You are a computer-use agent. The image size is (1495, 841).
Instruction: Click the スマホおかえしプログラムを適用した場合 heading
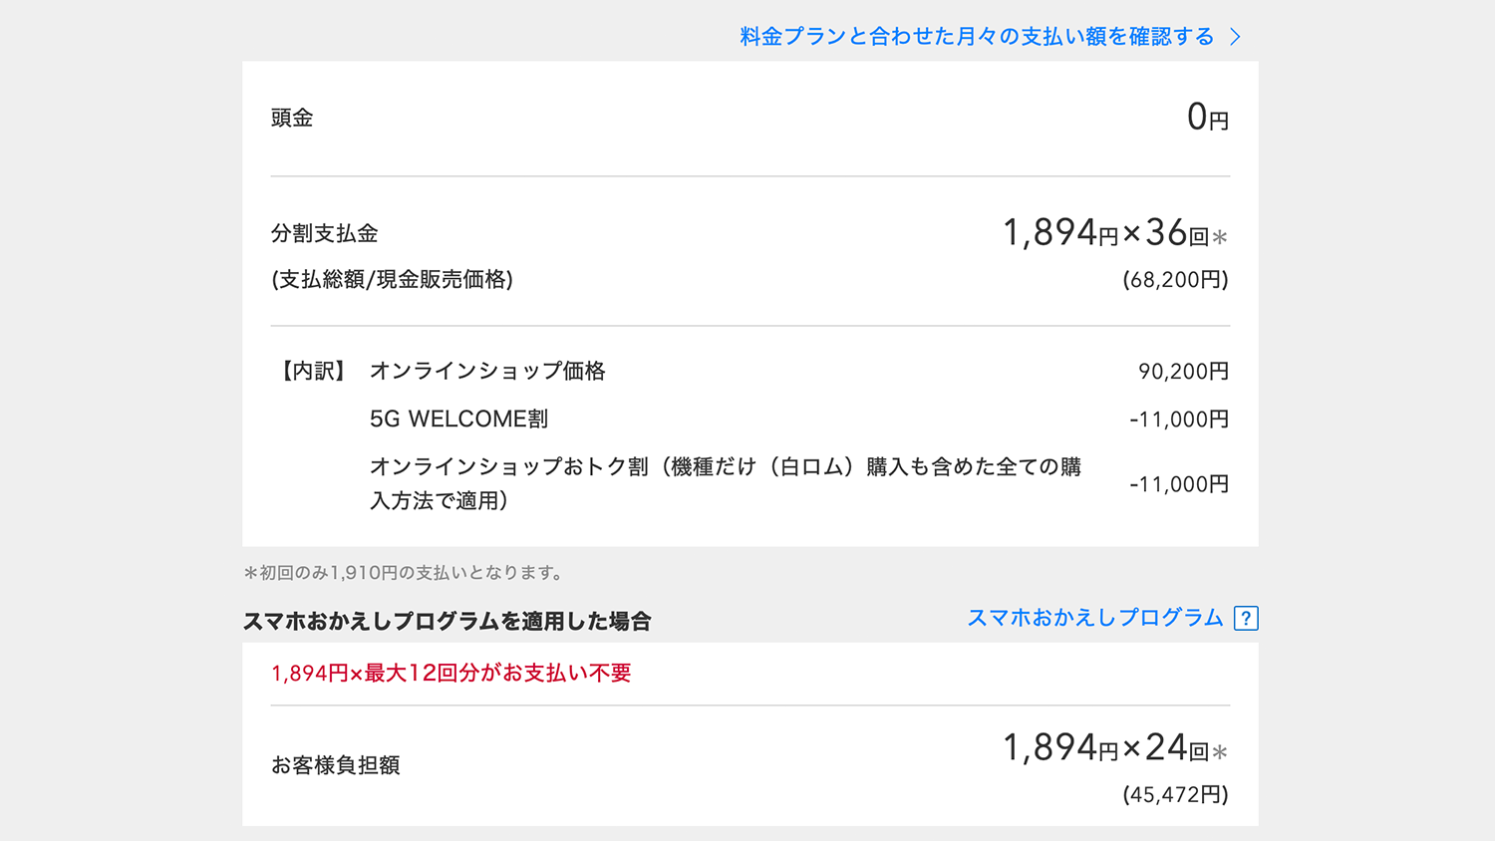pyautogui.click(x=447, y=622)
